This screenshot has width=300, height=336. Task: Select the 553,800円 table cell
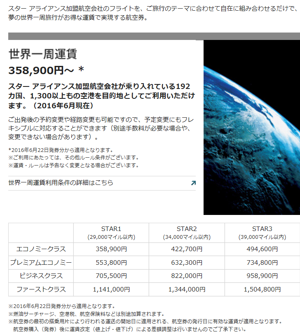(111, 263)
